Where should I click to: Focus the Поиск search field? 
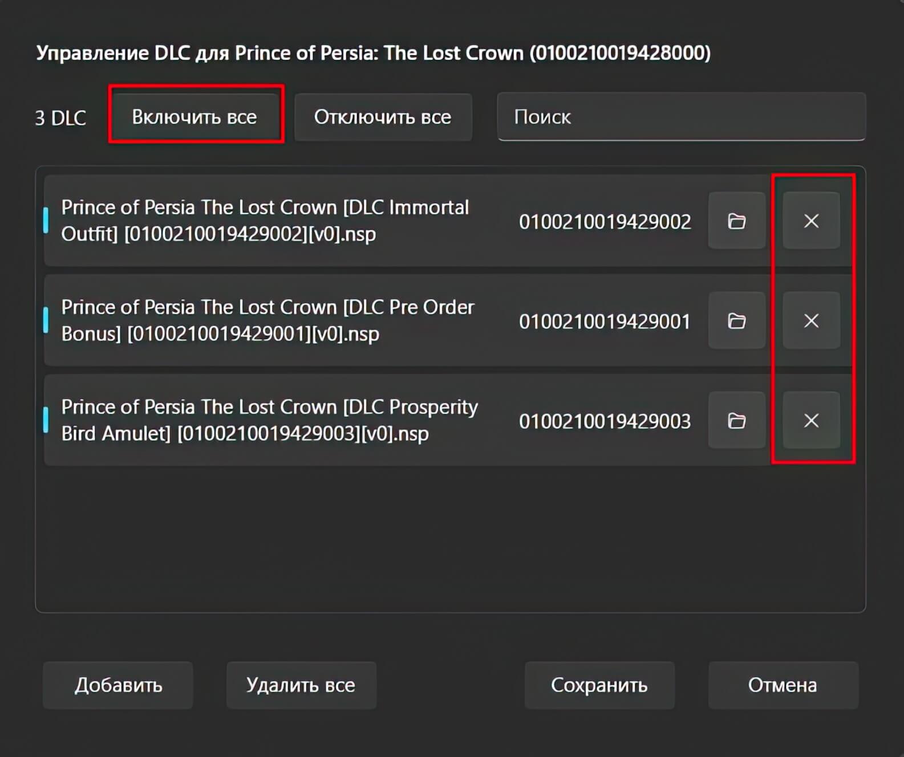682,117
